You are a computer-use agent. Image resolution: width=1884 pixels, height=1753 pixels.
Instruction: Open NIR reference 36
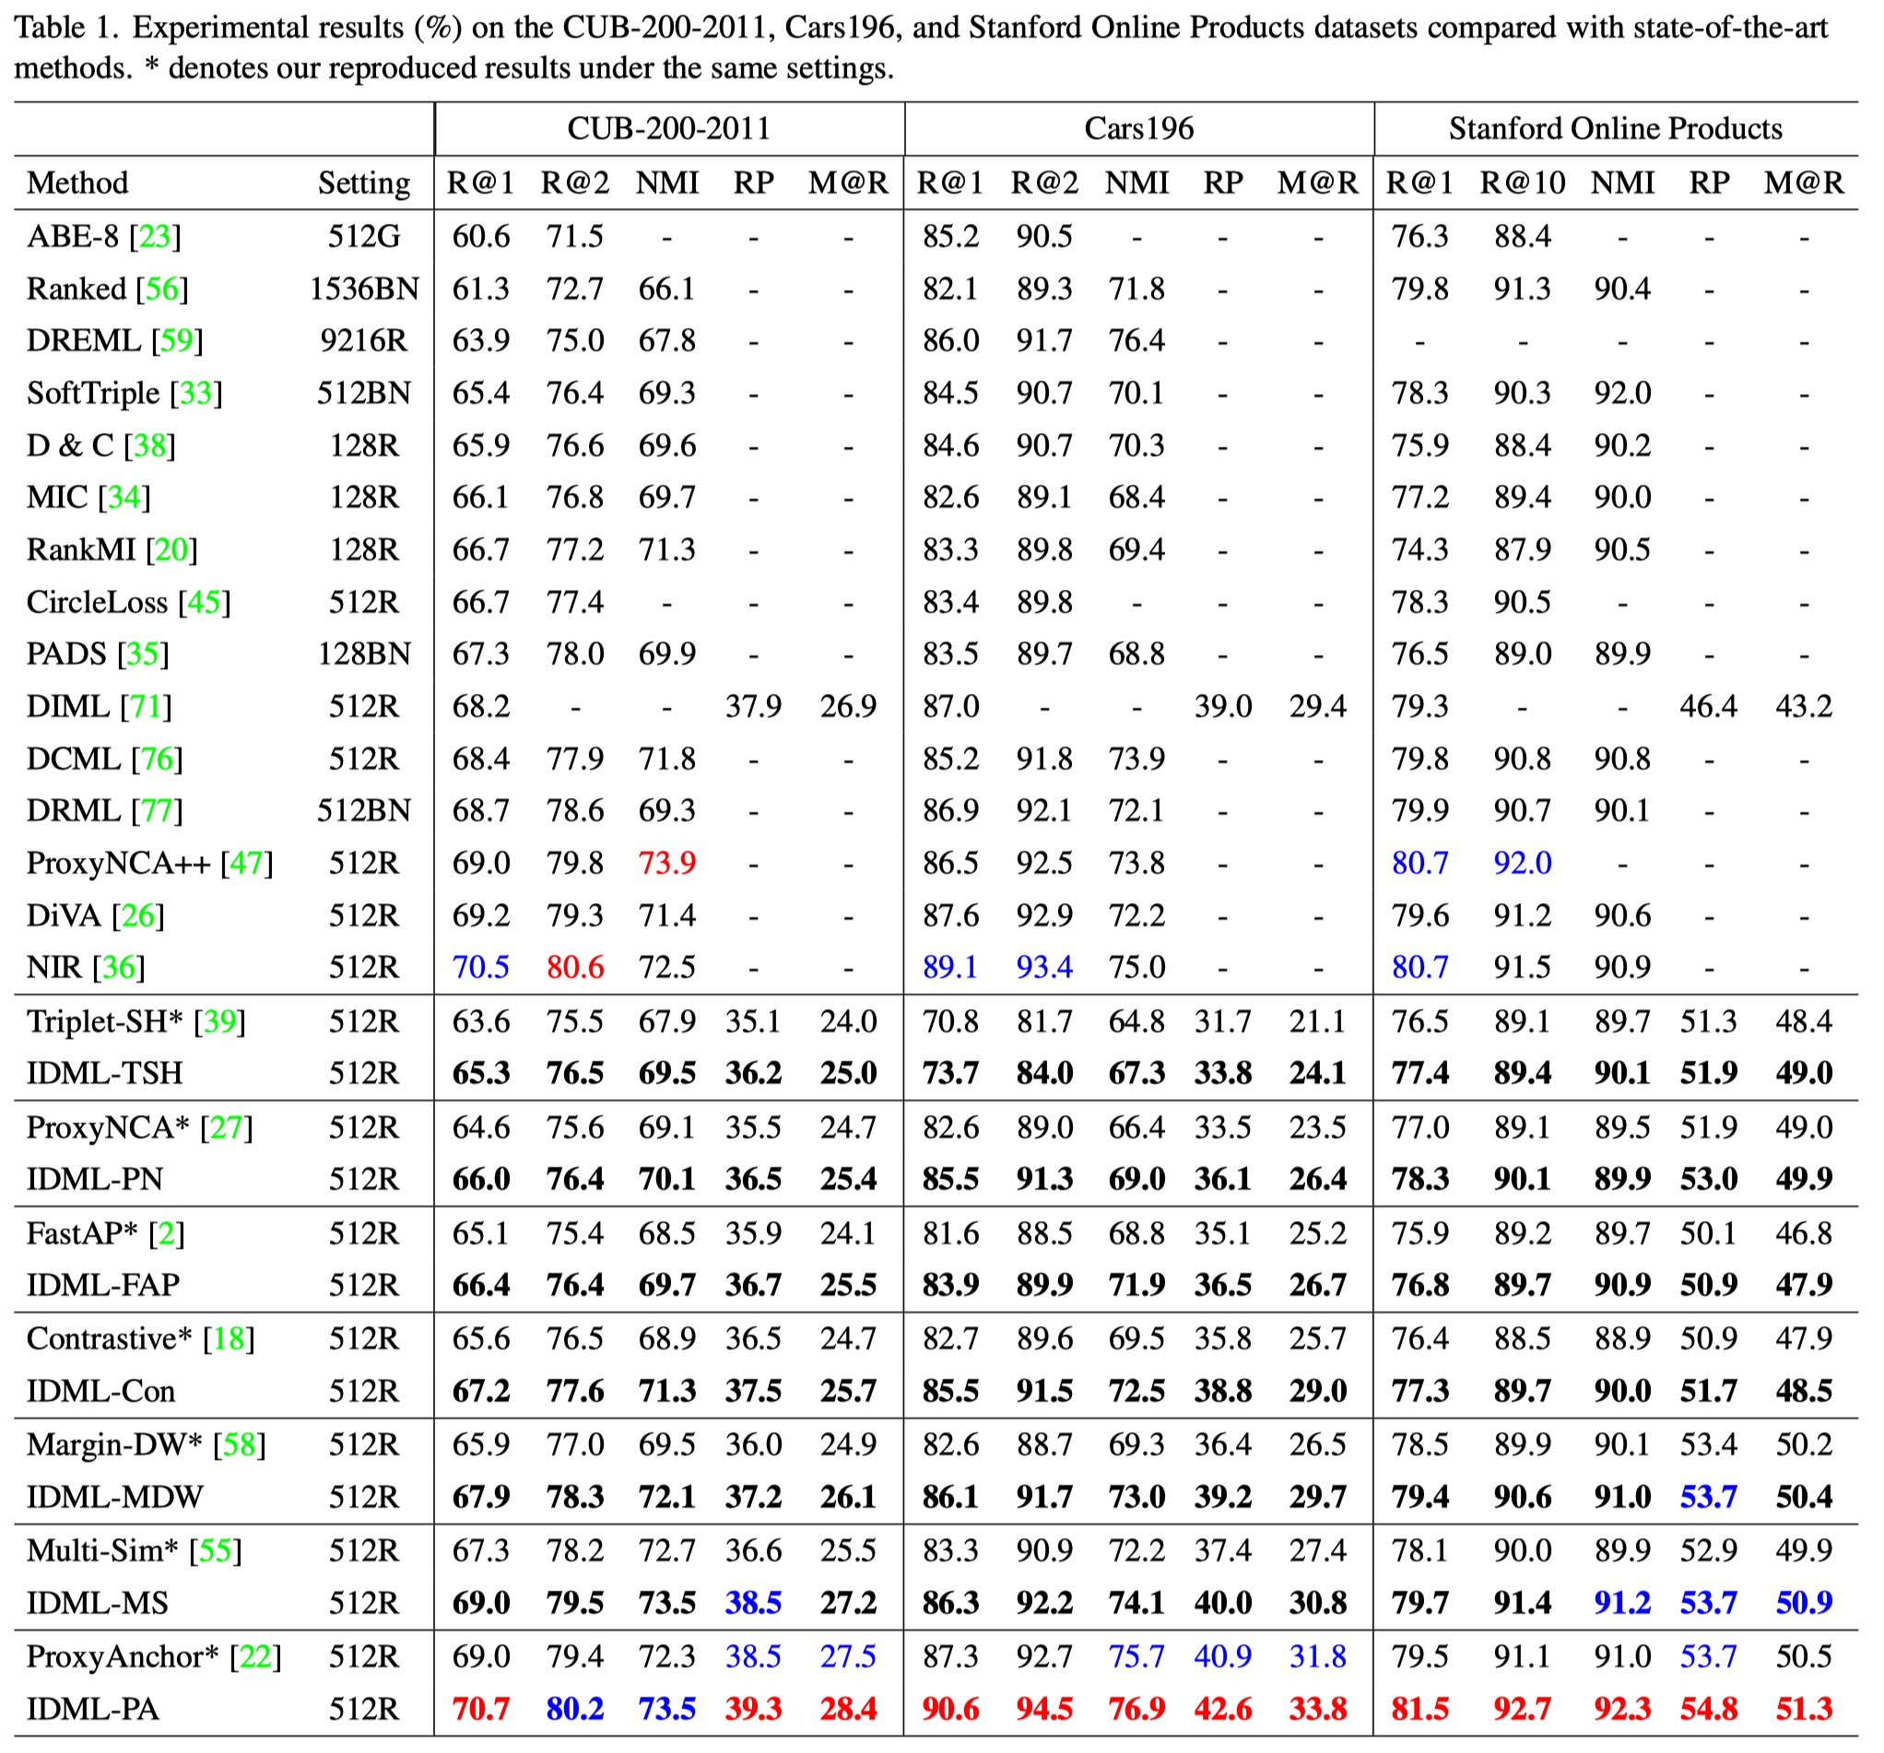[119, 968]
